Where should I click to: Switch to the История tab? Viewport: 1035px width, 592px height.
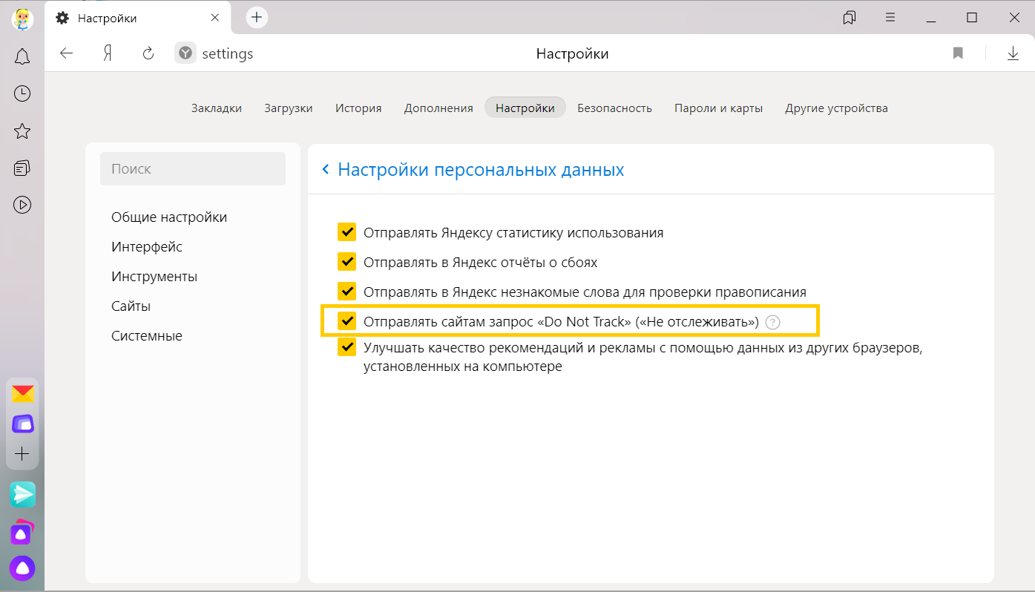358,108
